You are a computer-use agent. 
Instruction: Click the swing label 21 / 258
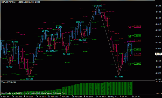[82, 40]
